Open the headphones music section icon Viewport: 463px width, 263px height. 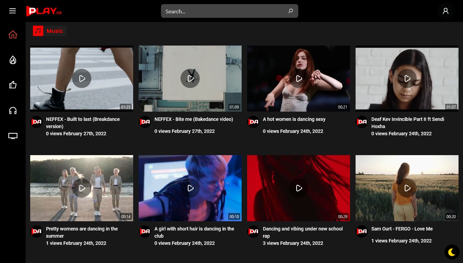[x=13, y=111]
